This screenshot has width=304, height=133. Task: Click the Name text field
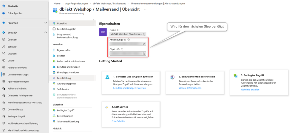[126, 34]
